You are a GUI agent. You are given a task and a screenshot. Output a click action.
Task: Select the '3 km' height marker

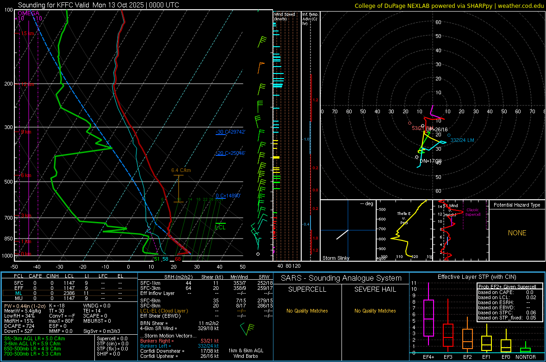tap(26, 216)
